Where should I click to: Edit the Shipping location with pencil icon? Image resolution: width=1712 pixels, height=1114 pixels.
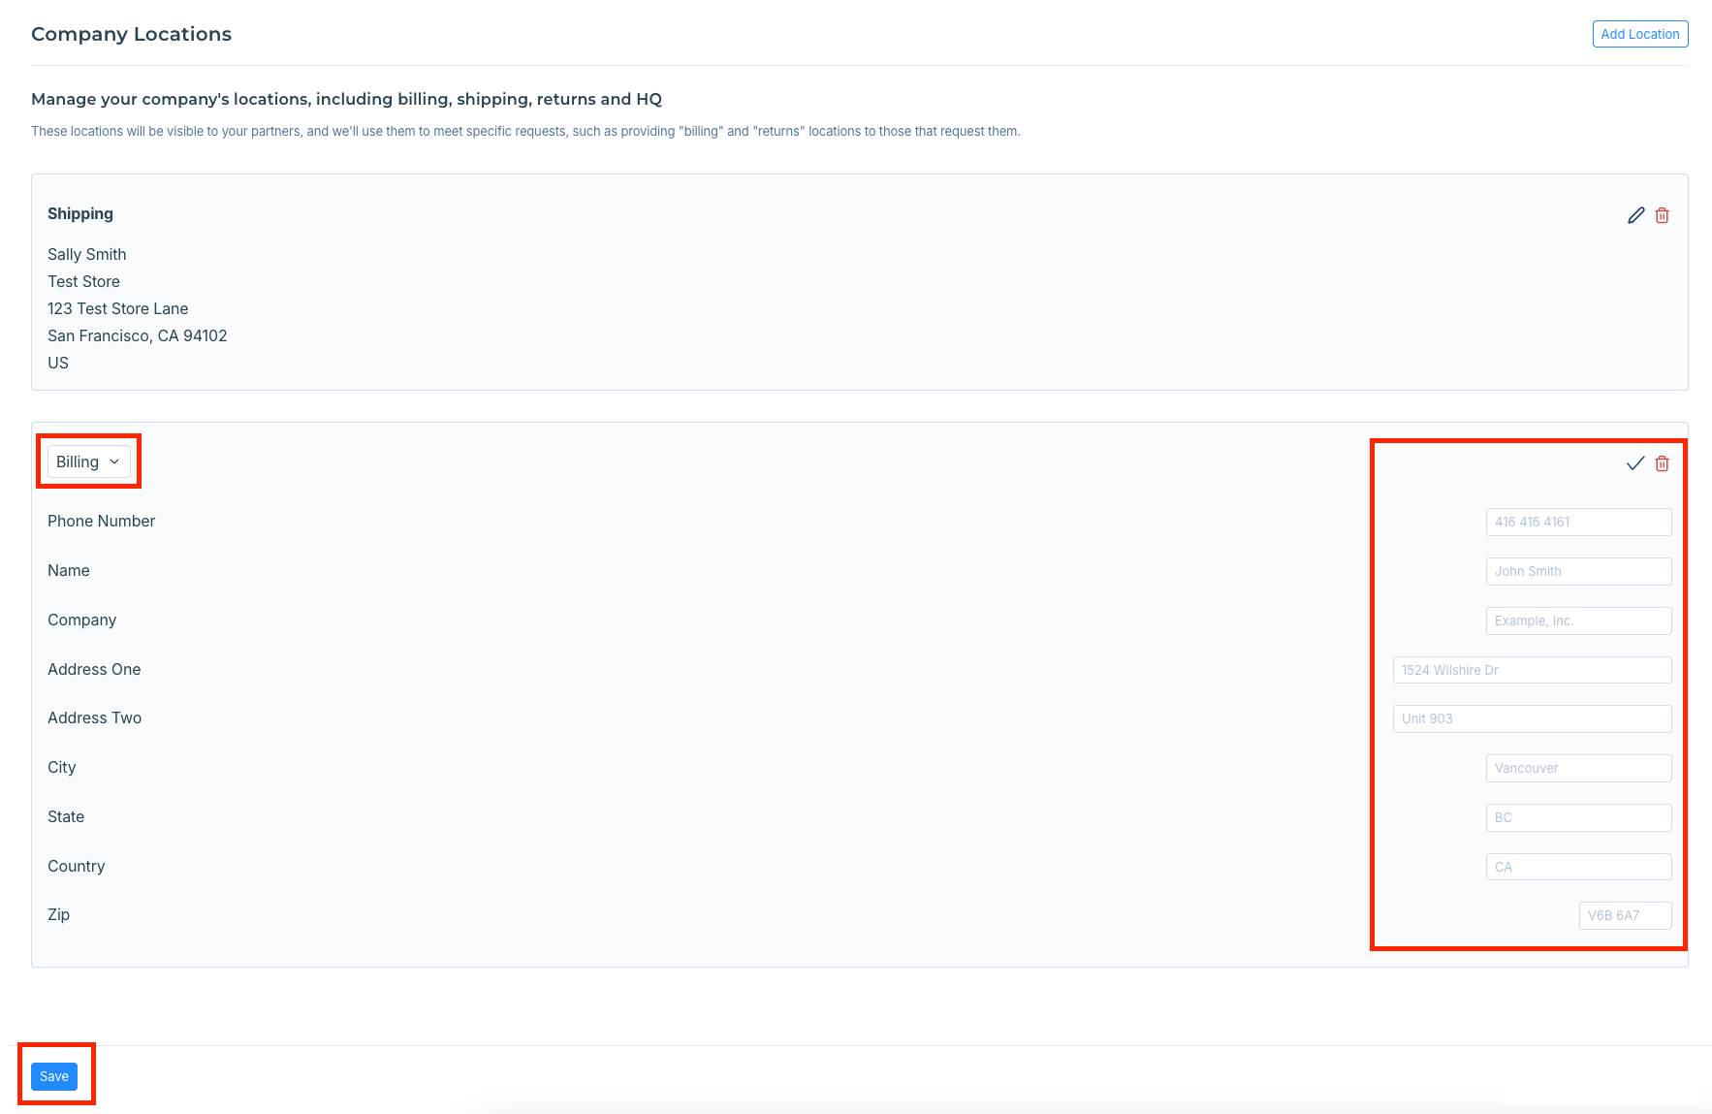1635,215
